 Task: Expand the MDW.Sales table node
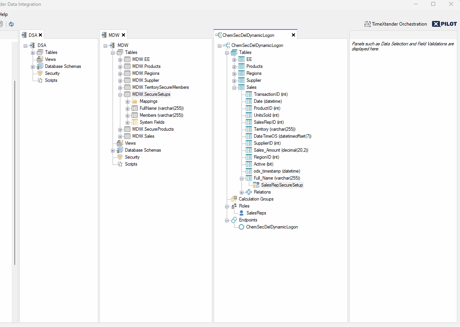(x=120, y=137)
